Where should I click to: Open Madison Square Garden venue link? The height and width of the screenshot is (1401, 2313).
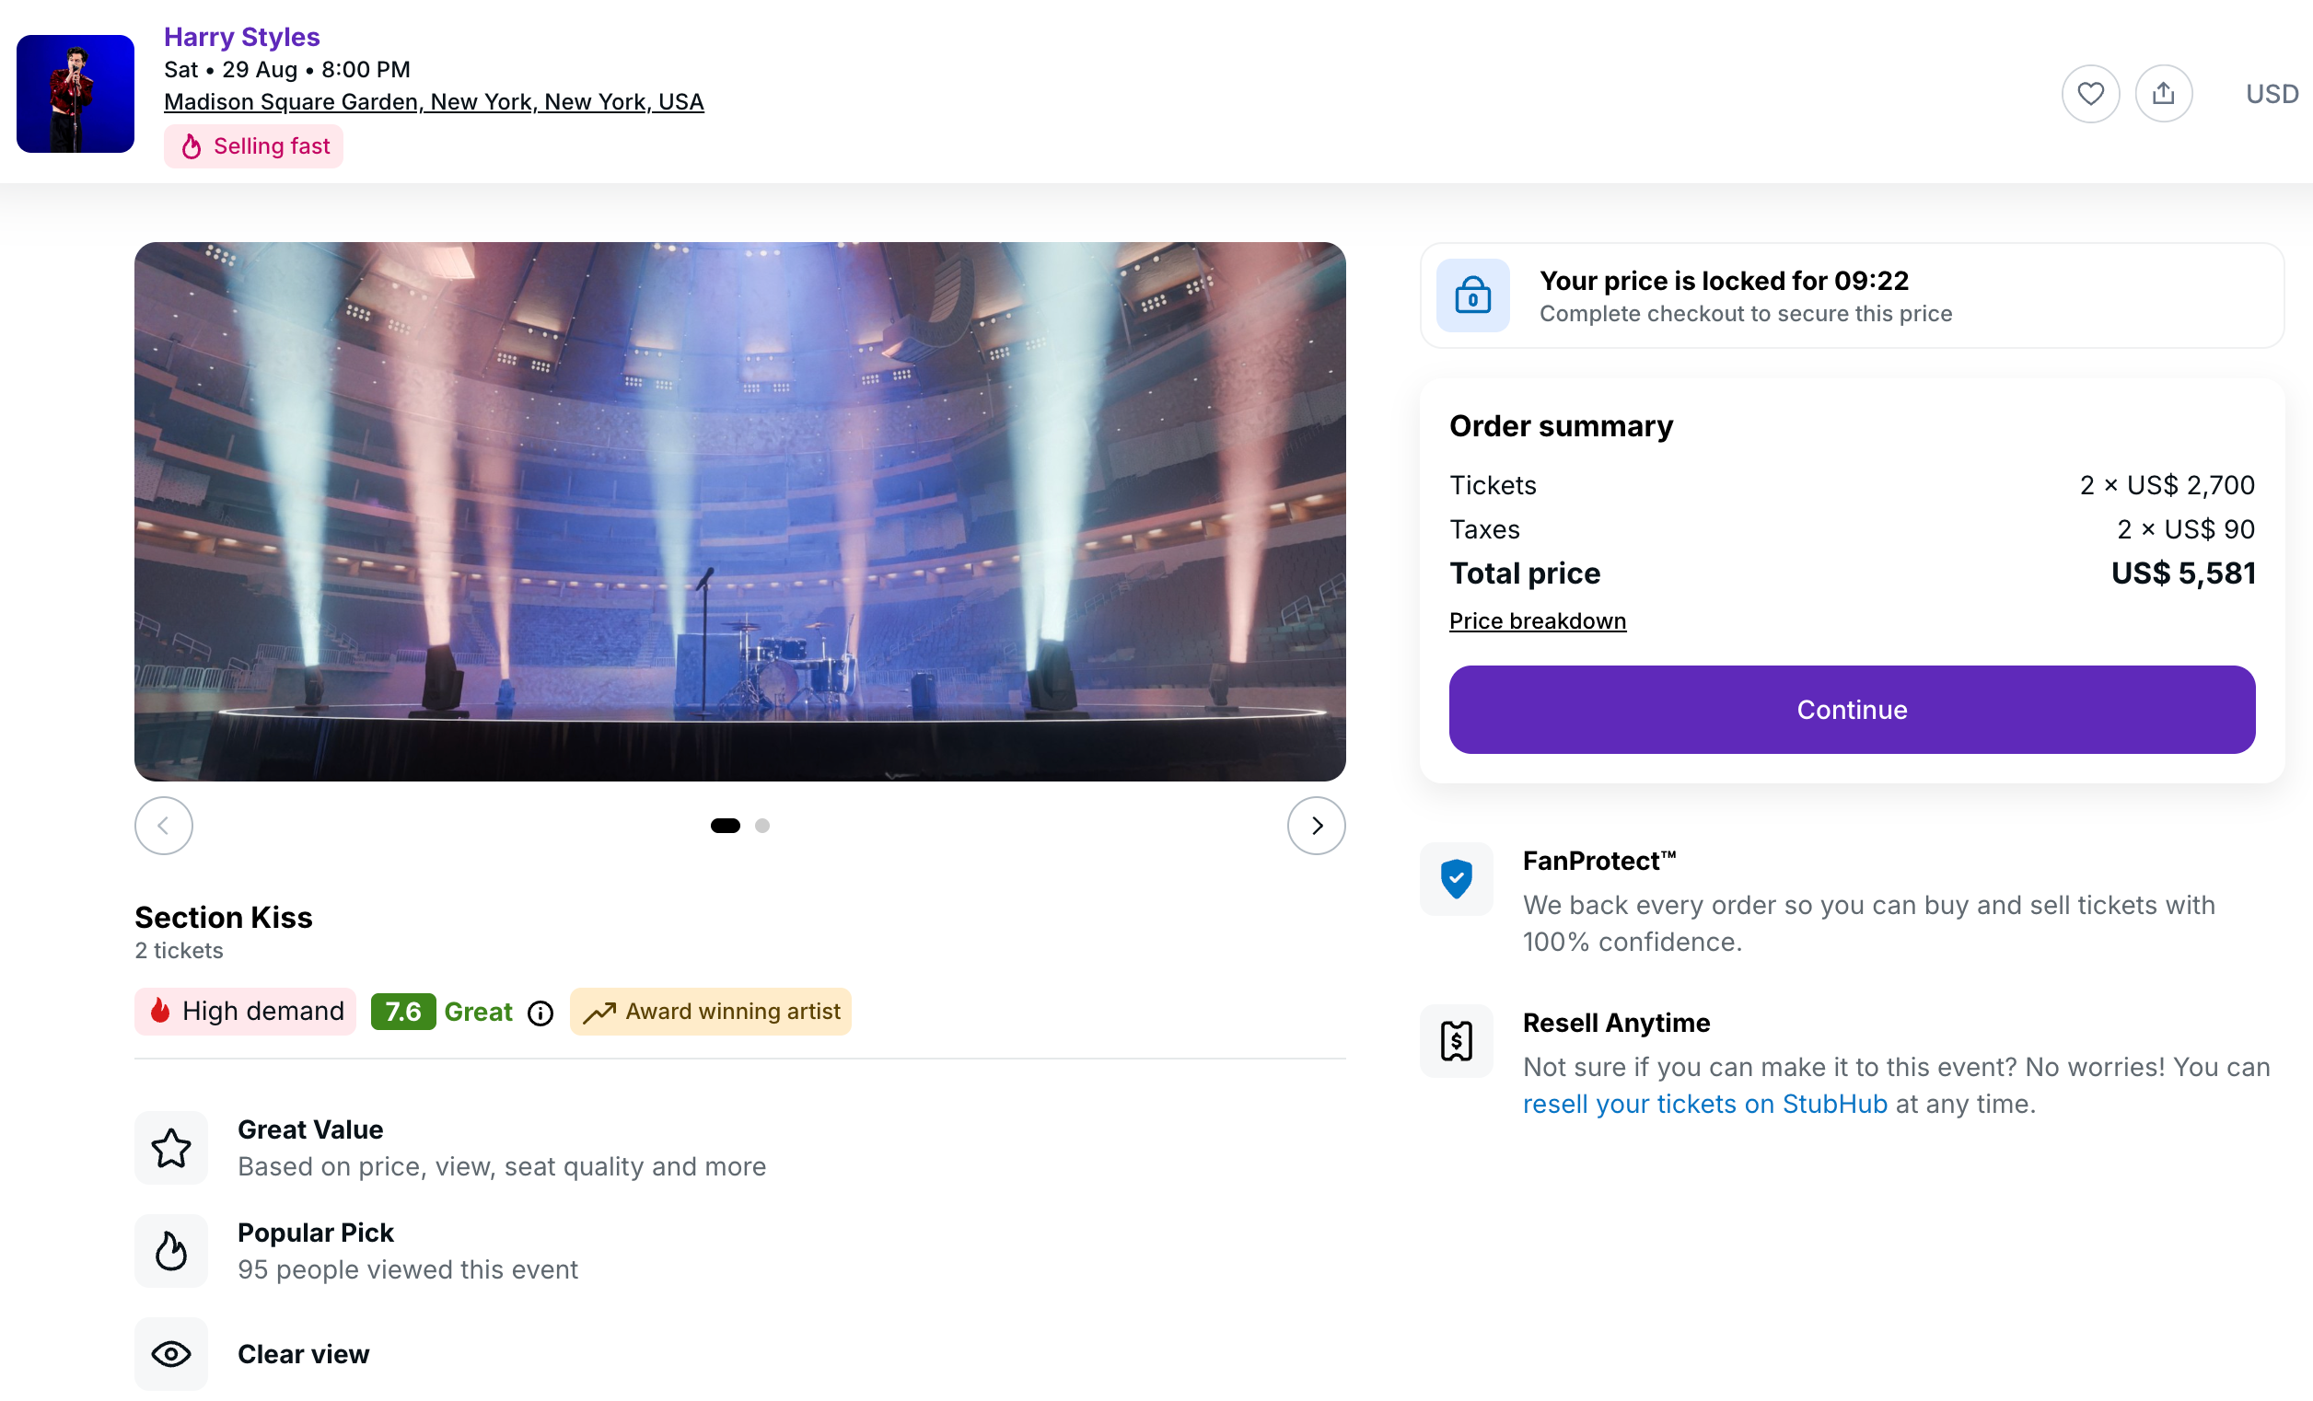[x=434, y=101]
